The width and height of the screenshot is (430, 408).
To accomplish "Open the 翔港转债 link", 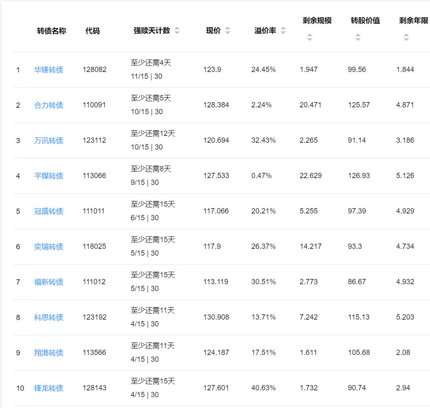I will [49, 353].
